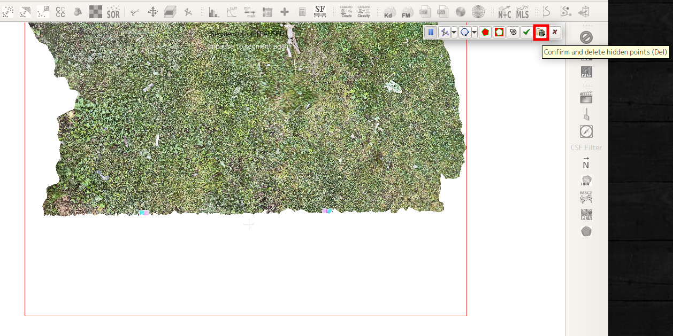Launch the M3C2 distance plugin
The image size is (673, 336).
pos(586,197)
